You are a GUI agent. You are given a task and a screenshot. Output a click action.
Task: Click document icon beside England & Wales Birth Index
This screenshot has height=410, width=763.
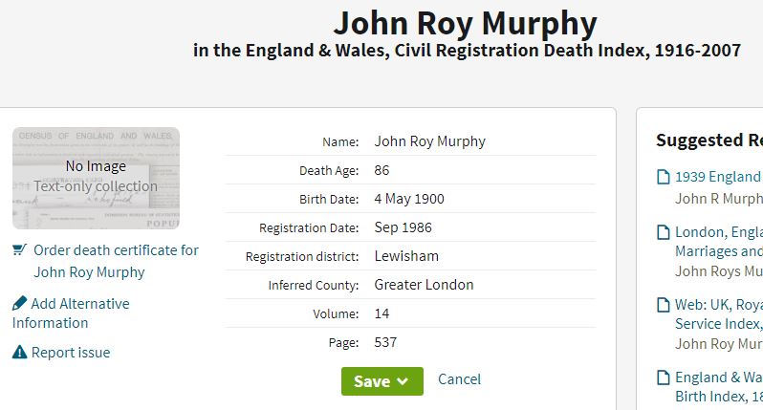(x=664, y=378)
